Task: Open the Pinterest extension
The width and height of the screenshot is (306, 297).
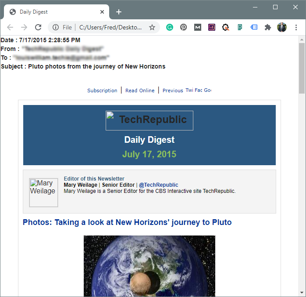Action: point(184,27)
